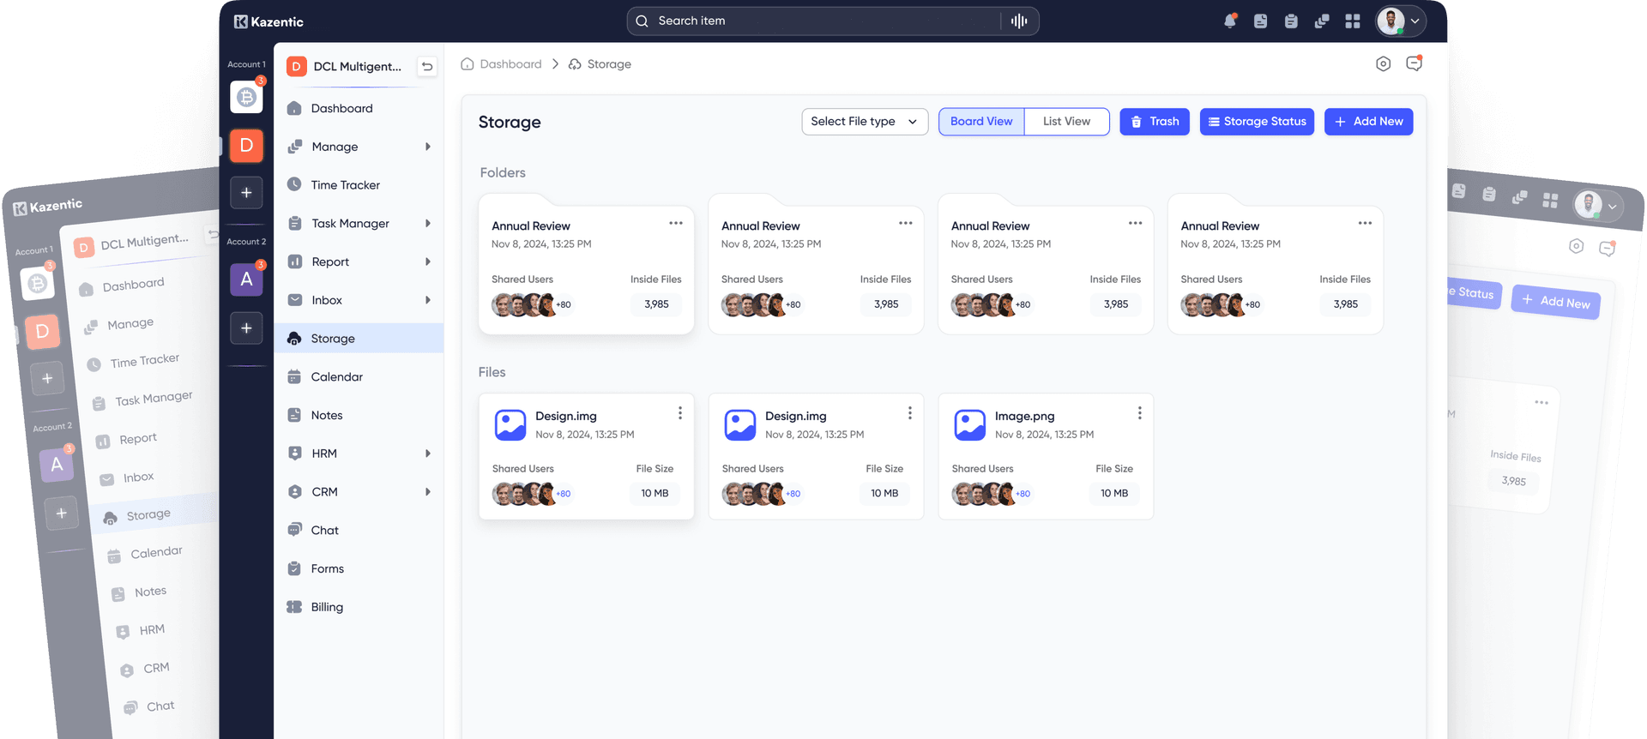The width and height of the screenshot is (1647, 739).
Task: Open the apps grid icon in top bar
Action: click(x=1353, y=21)
